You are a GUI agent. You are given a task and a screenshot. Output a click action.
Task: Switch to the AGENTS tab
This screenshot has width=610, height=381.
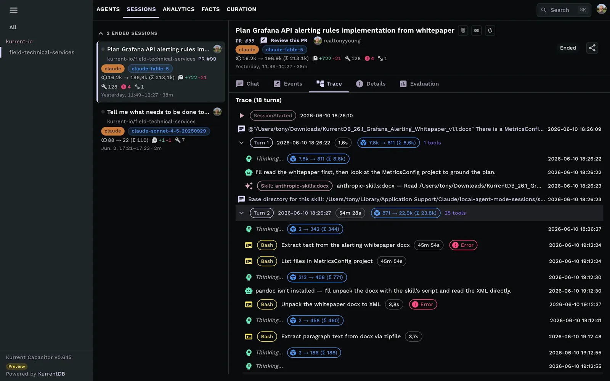pyautogui.click(x=108, y=9)
